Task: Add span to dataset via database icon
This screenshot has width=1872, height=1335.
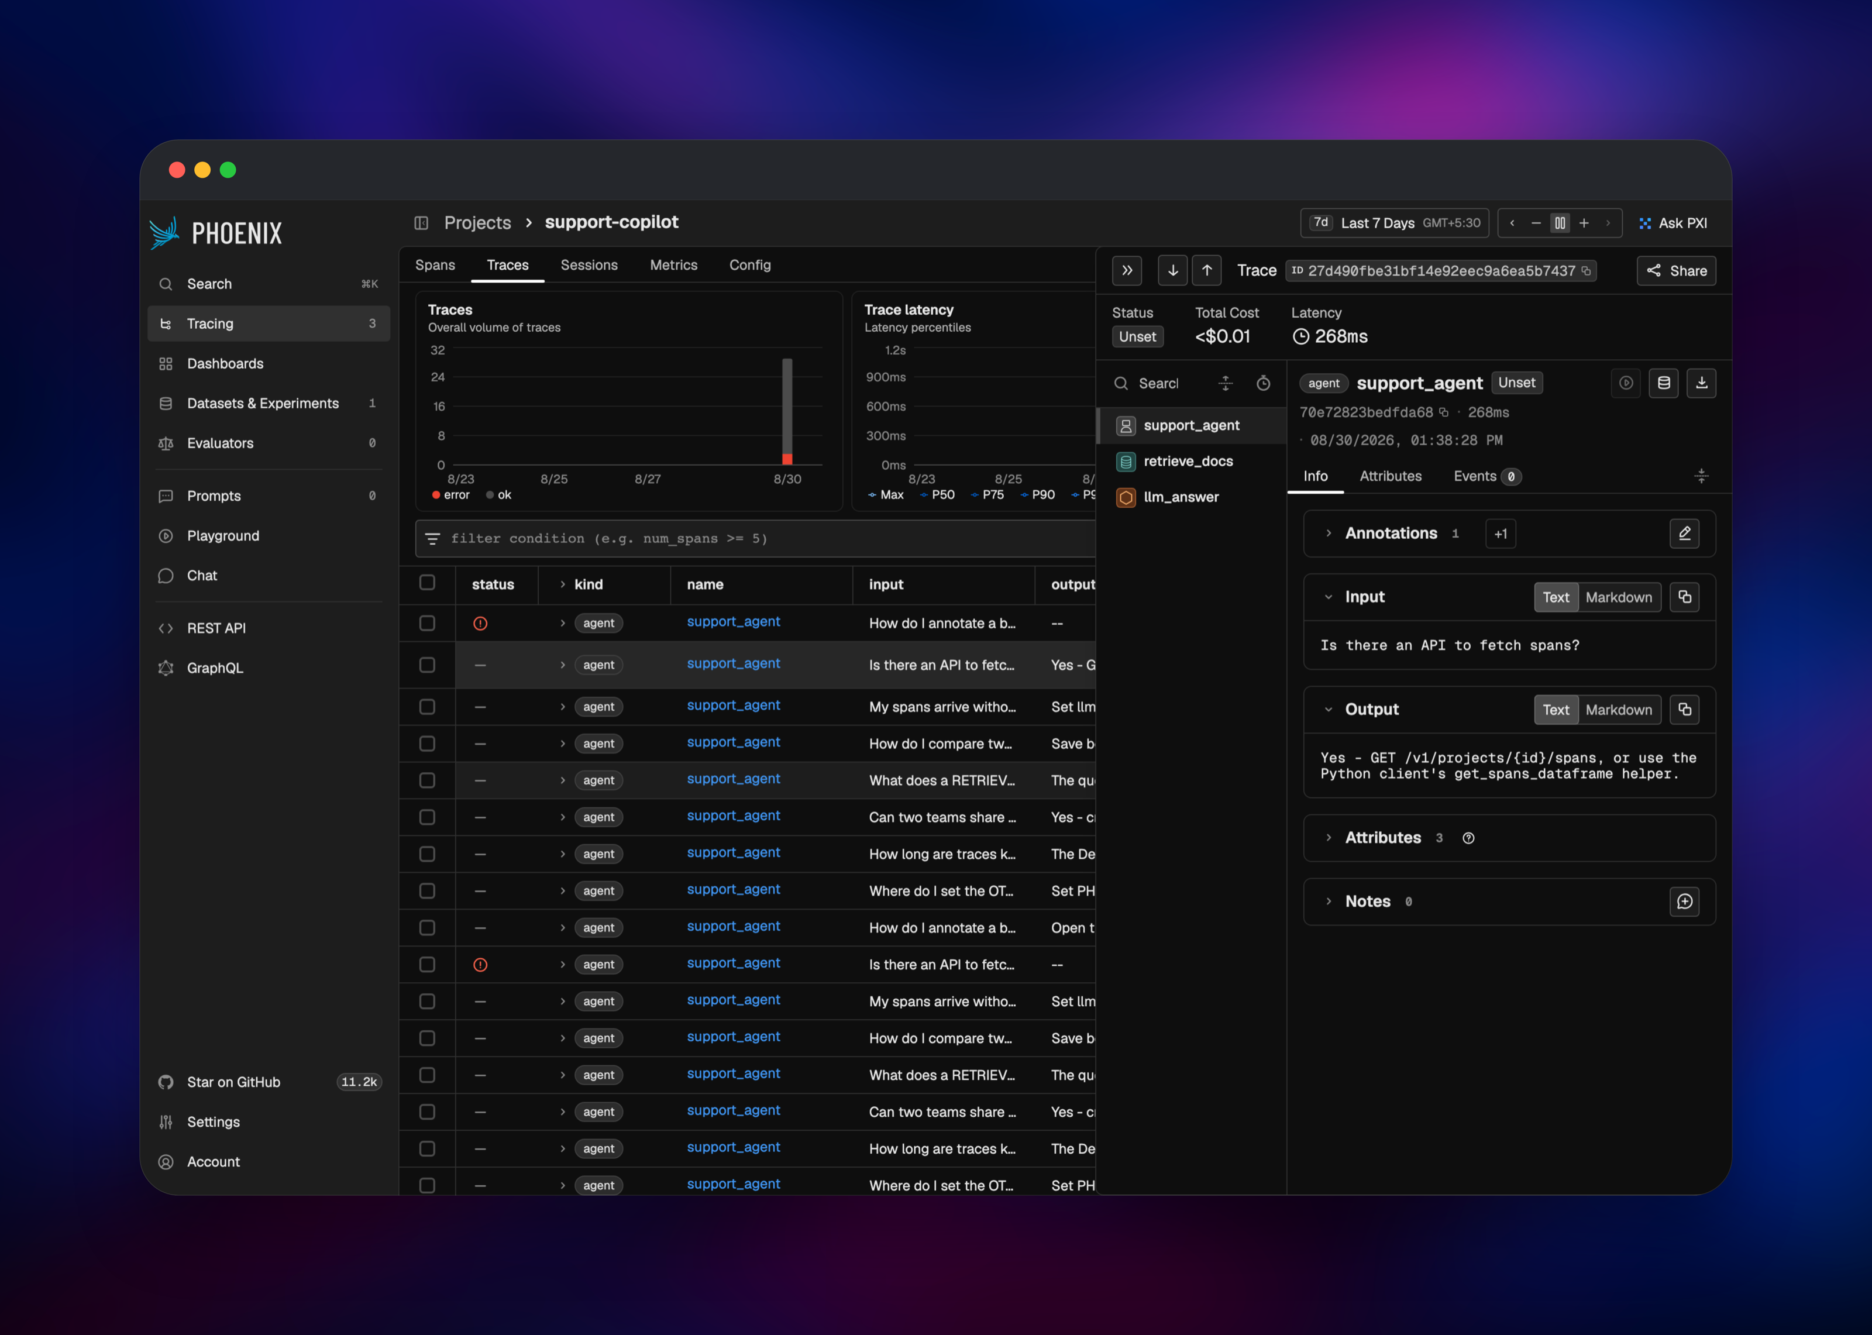Action: point(1663,383)
